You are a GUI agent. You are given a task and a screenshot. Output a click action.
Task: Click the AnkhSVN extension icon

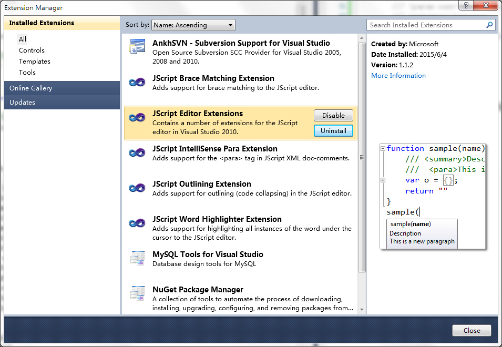pyautogui.click(x=137, y=46)
